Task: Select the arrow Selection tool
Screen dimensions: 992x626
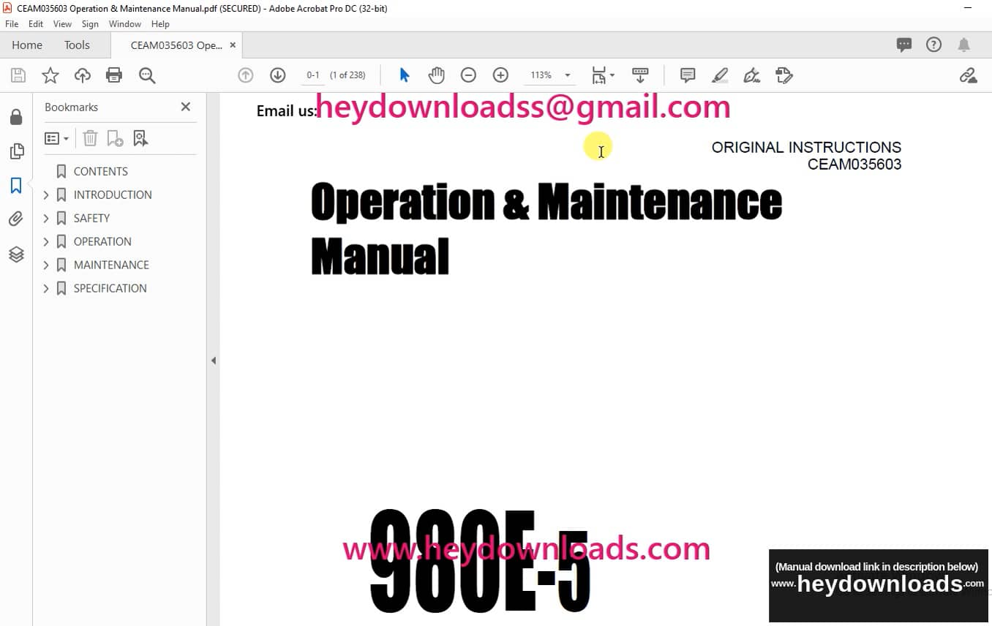Action: pyautogui.click(x=405, y=75)
